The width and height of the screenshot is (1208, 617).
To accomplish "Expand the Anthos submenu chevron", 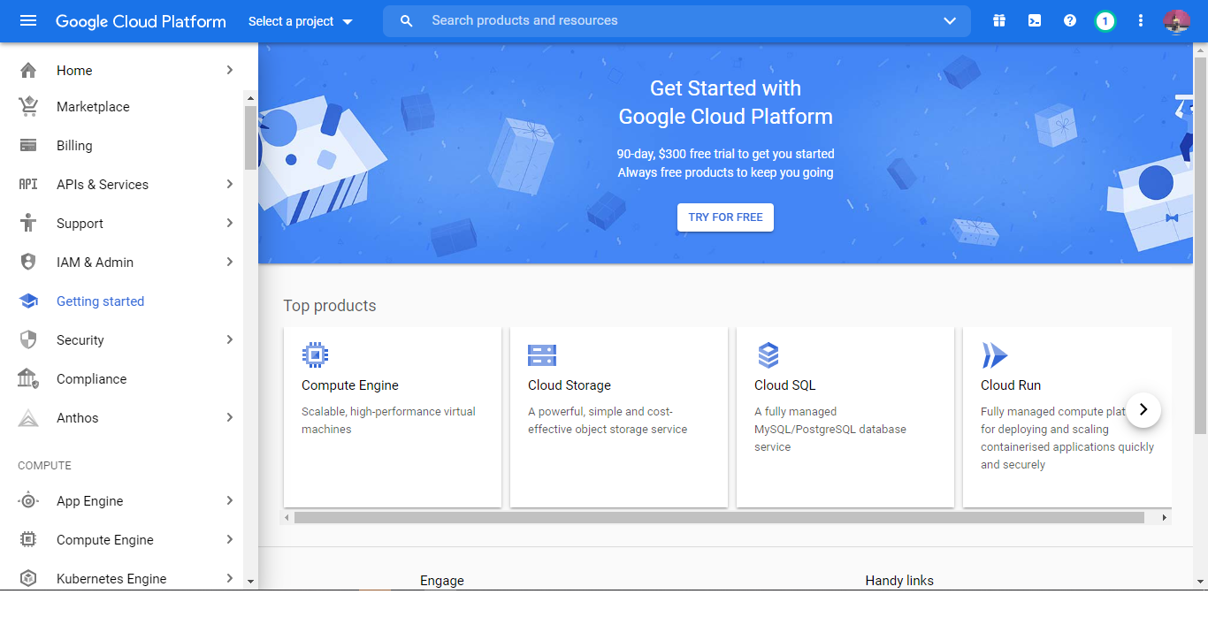I will point(230,418).
